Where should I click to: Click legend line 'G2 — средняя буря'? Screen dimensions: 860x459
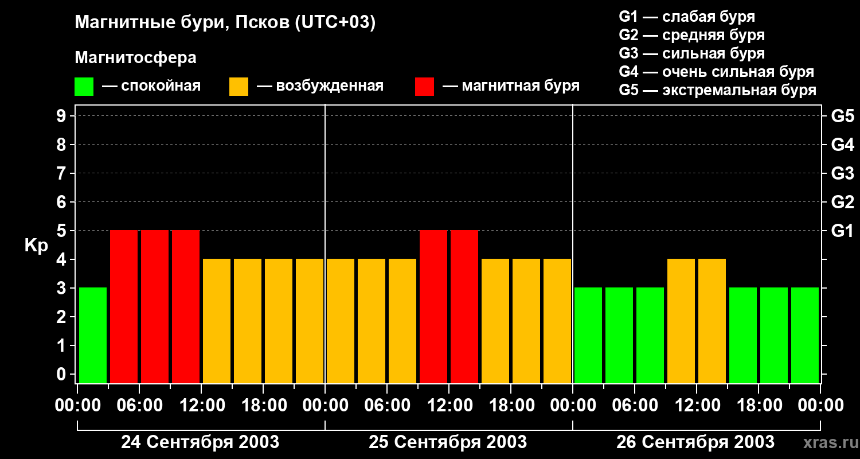(x=692, y=35)
